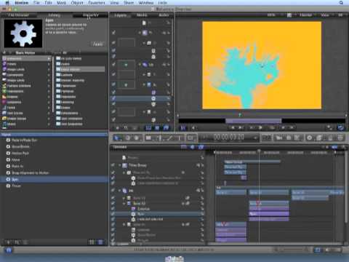Toggle show masks button under Layers list
The image size is (349, 262).
tap(148, 127)
